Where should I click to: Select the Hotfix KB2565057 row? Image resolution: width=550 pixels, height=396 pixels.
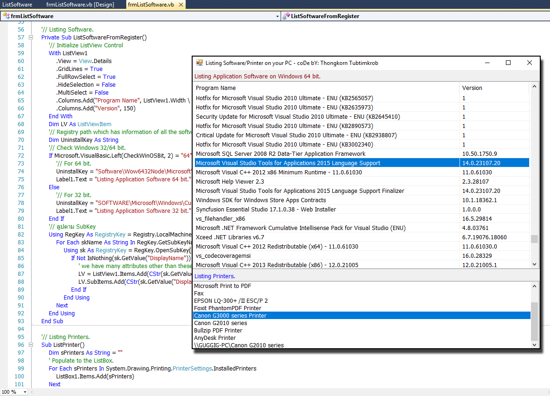click(x=362, y=98)
